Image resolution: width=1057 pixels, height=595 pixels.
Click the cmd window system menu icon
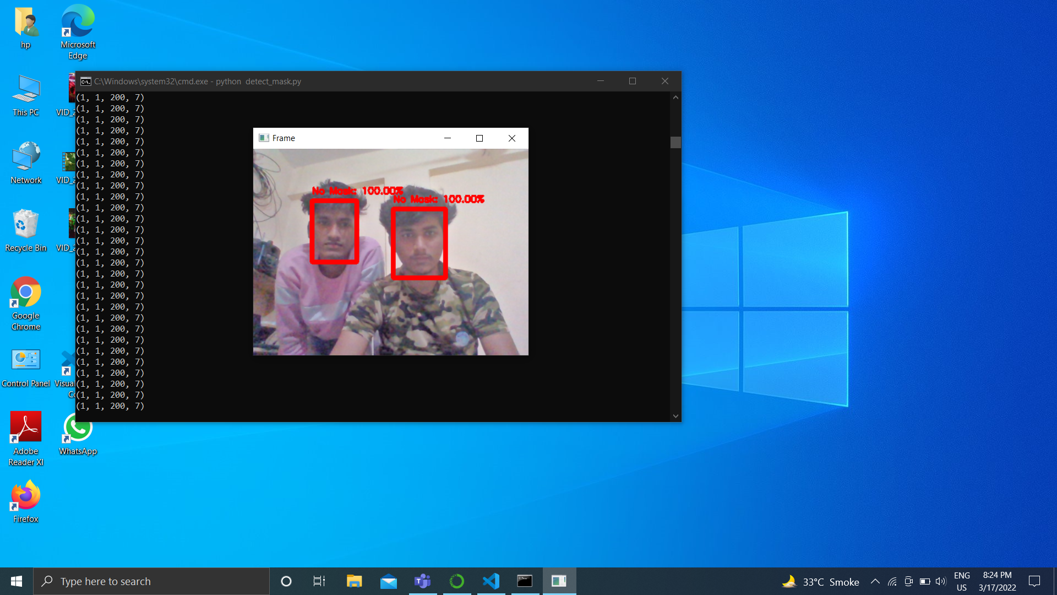click(85, 82)
